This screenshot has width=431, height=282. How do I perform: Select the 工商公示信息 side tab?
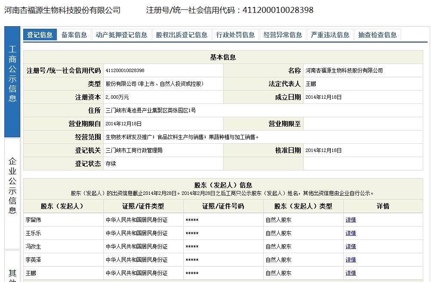point(12,82)
